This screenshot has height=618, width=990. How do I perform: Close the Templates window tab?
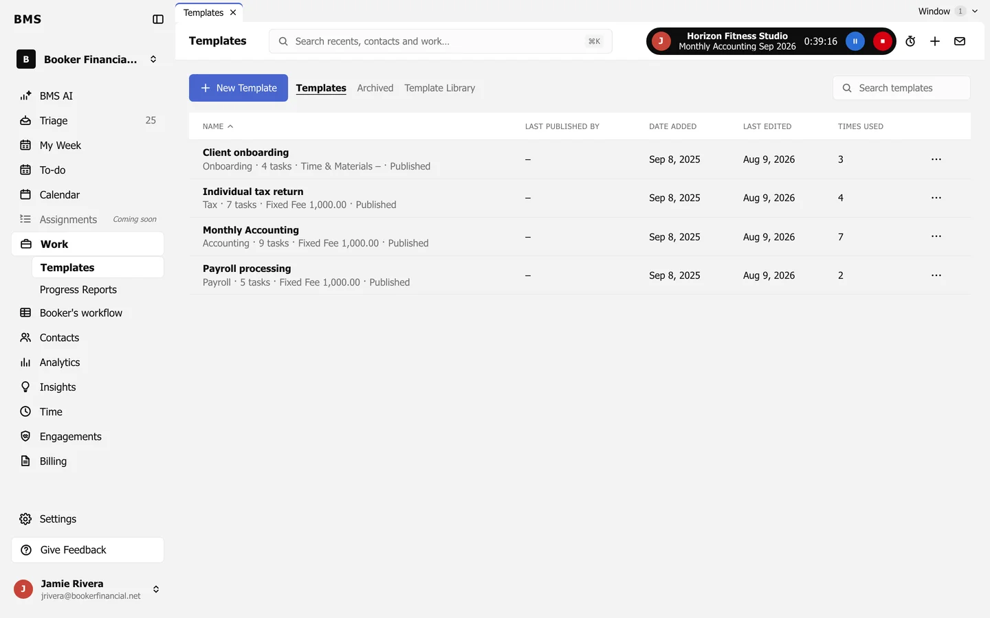click(x=233, y=12)
